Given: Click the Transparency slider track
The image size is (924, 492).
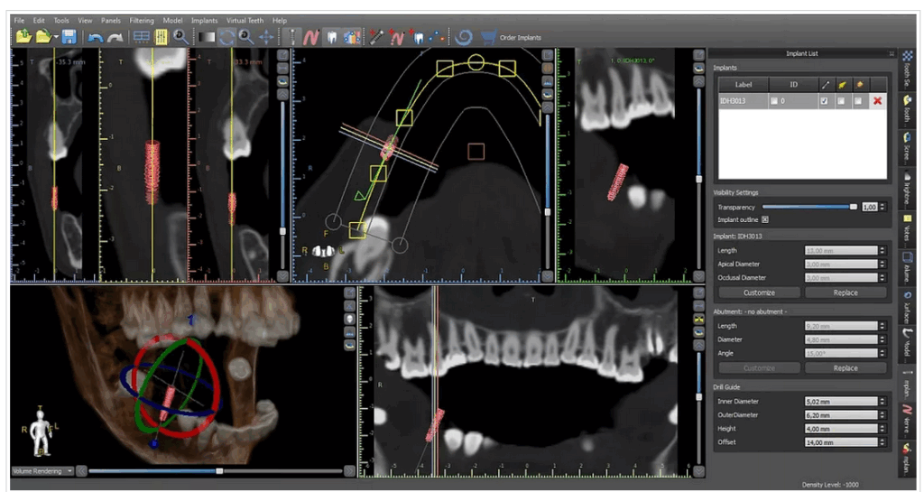Looking at the screenshot, I should tap(803, 207).
